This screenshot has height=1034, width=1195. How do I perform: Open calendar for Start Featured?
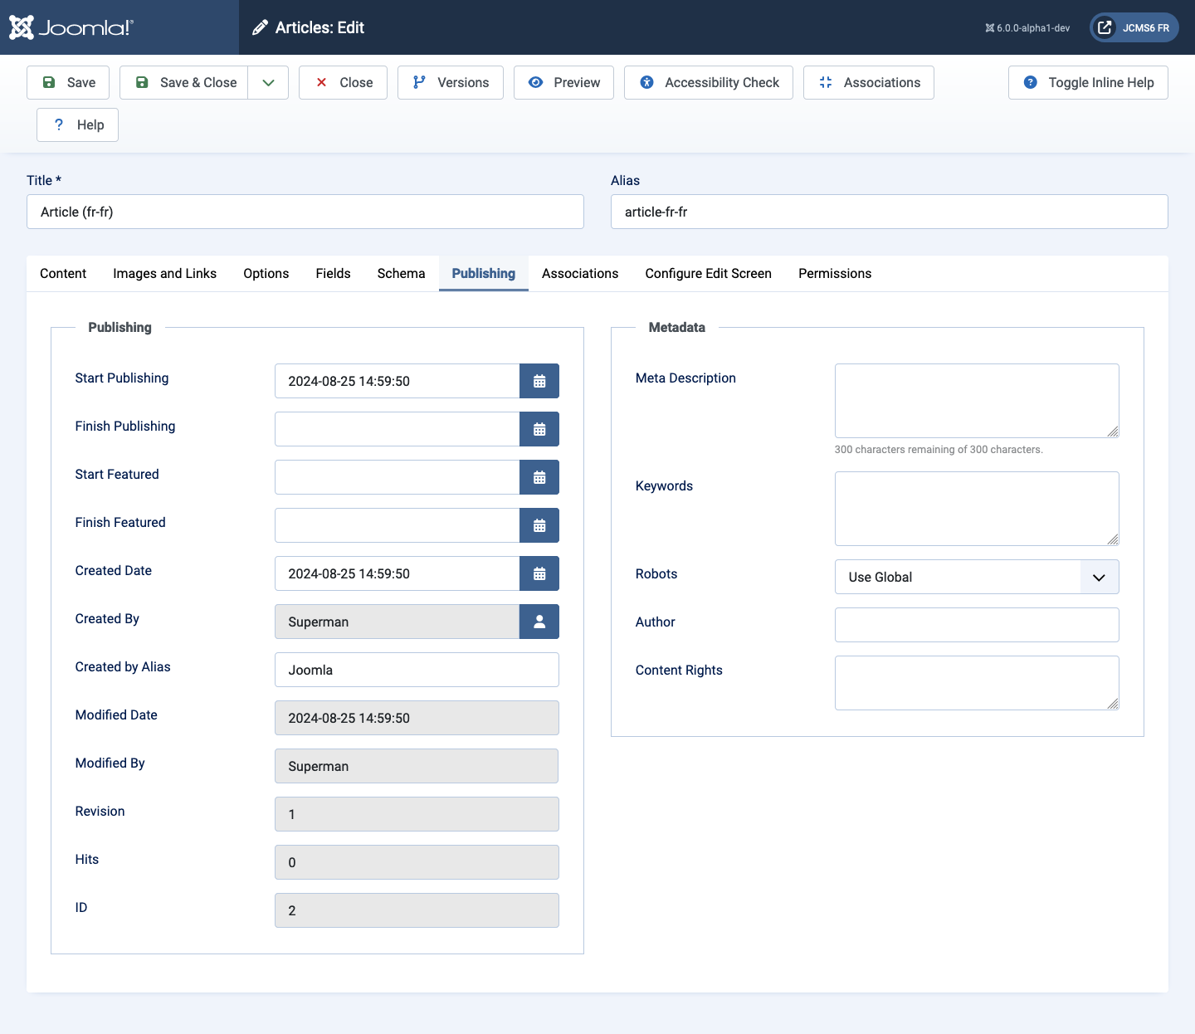click(539, 477)
